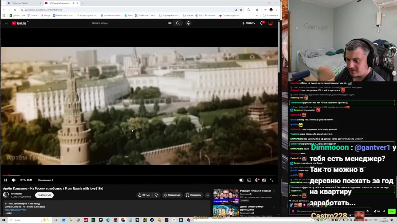The width and height of the screenshot is (397, 223).
Task: Click the Поделиться share button
Action: (x=172, y=195)
